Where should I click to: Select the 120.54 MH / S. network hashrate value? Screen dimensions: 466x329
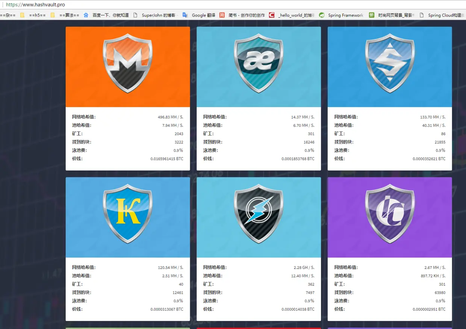click(x=171, y=268)
